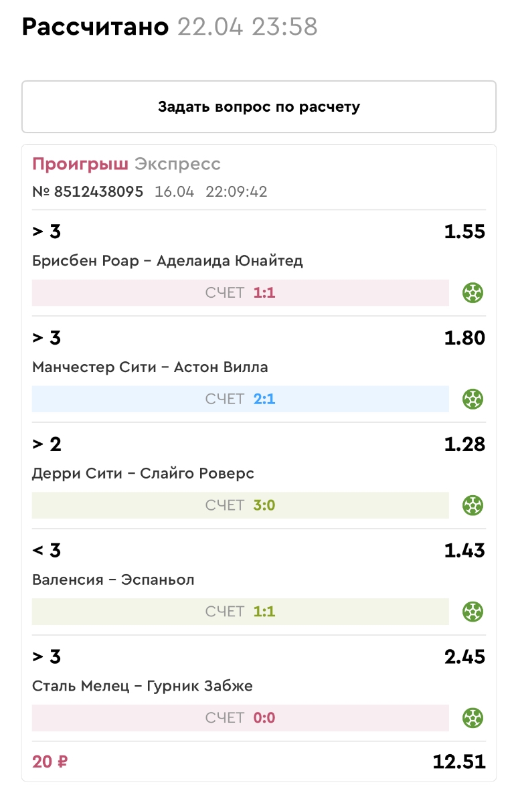Click the 2.45 odds value
Viewport: 518px width, 803px height.
(x=464, y=656)
